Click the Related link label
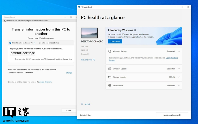The image size is (198, 124). [x=85, y=115]
